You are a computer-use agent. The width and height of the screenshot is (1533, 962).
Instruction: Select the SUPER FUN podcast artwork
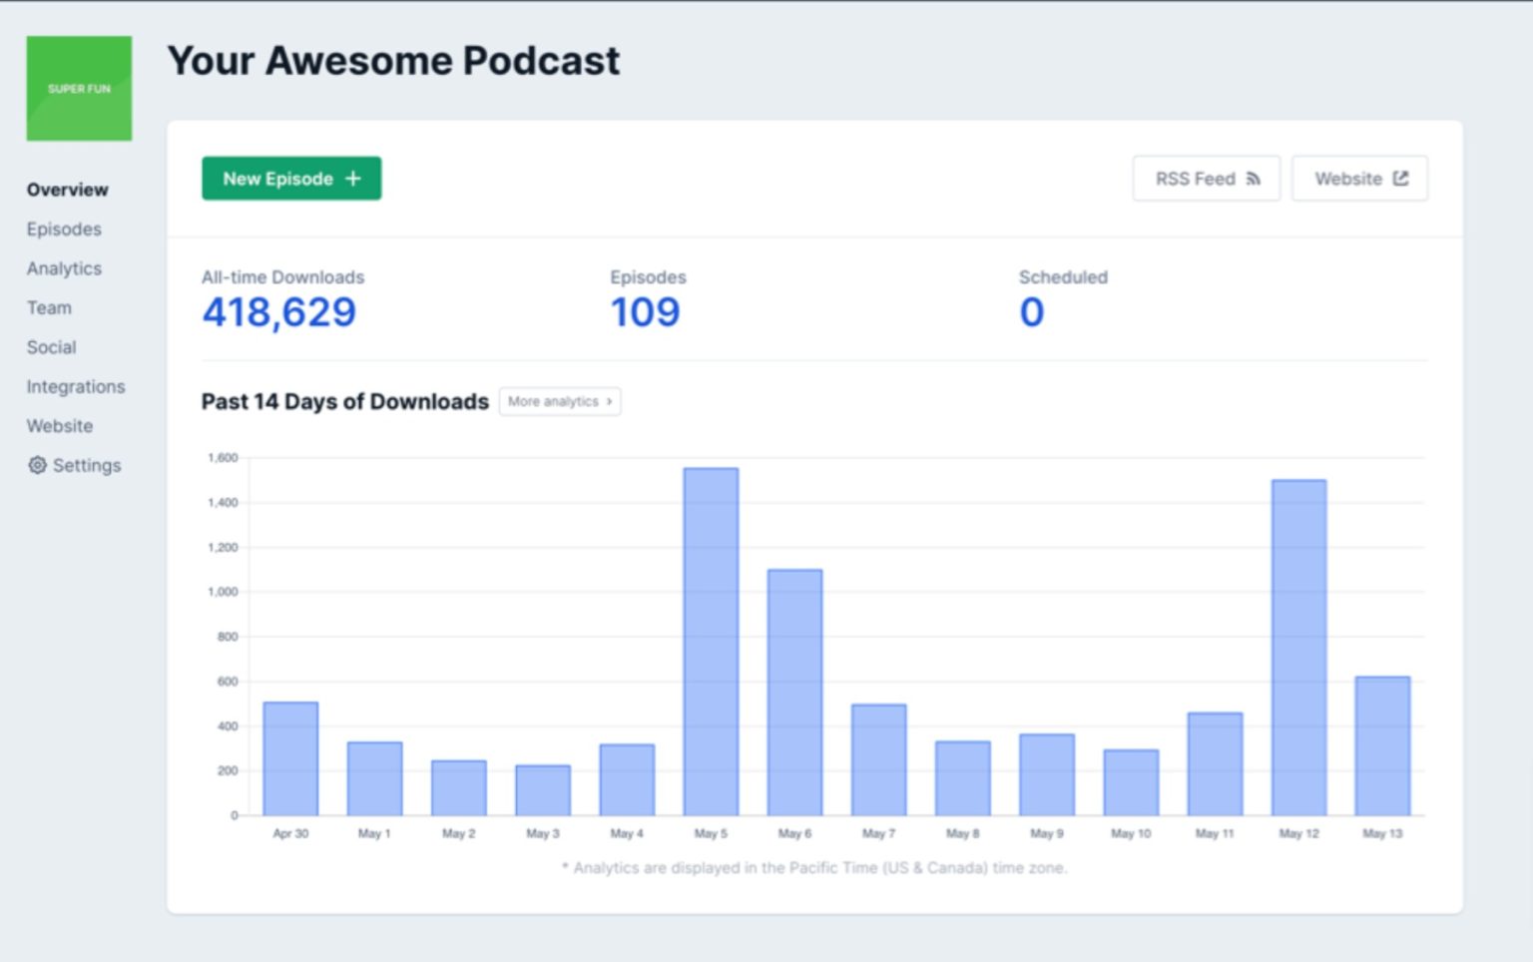click(x=79, y=89)
